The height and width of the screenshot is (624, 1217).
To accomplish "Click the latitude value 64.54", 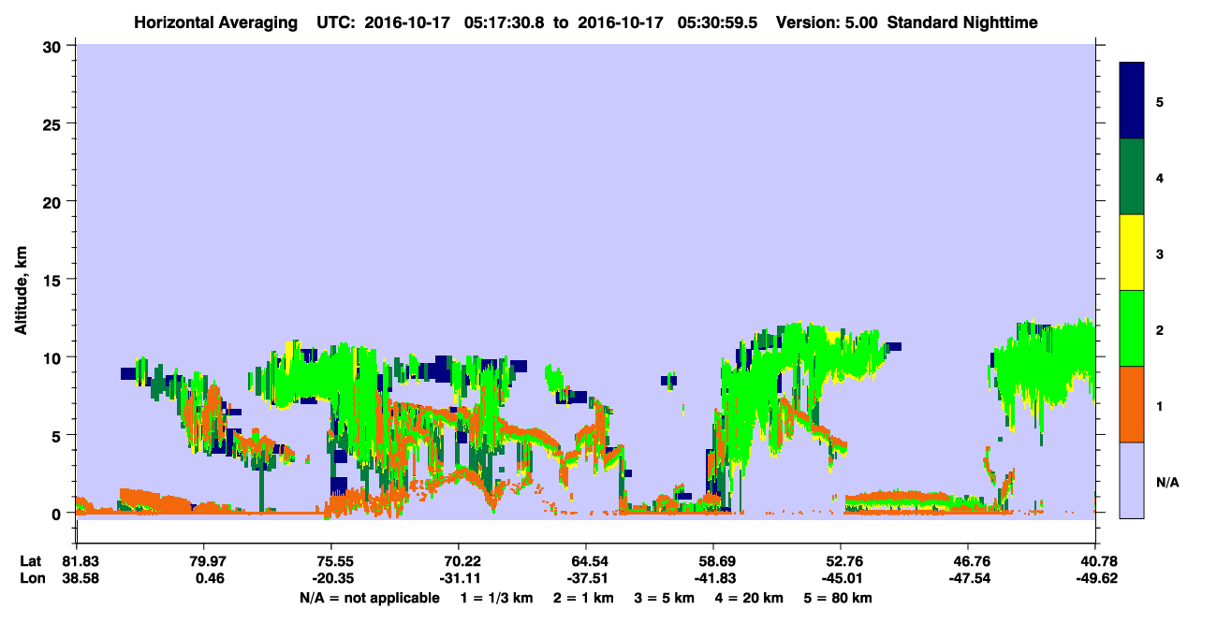I will [585, 561].
